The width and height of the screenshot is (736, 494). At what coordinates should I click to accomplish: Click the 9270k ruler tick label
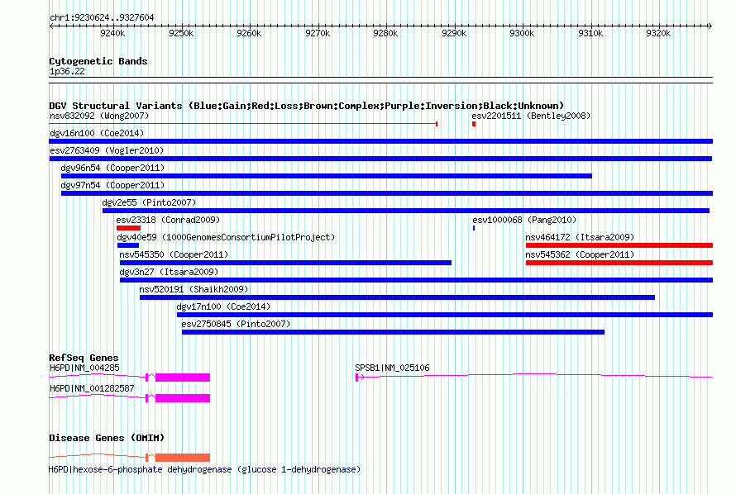(318, 33)
